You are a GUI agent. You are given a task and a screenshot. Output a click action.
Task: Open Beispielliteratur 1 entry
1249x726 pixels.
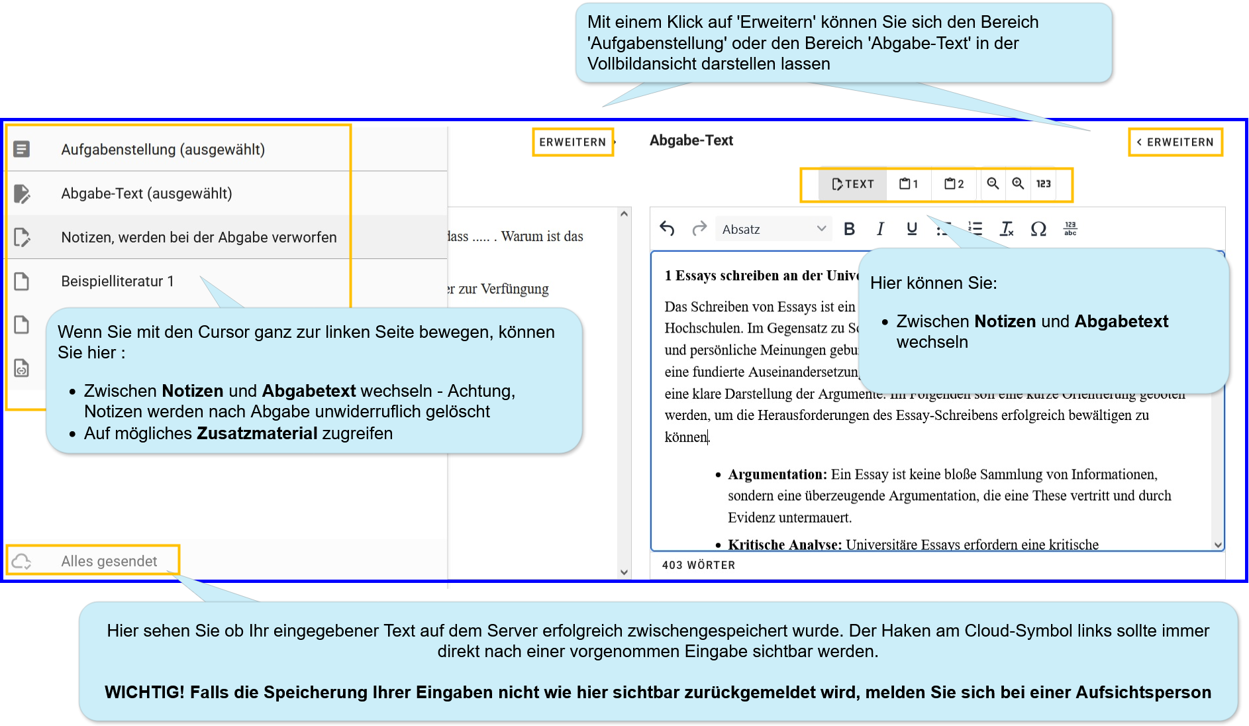227,282
